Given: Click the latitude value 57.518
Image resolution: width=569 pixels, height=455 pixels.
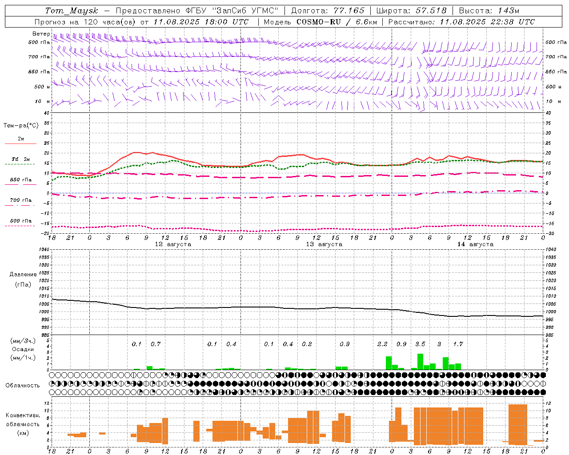Looking at the screenshot, I should [x=431, y=10].
